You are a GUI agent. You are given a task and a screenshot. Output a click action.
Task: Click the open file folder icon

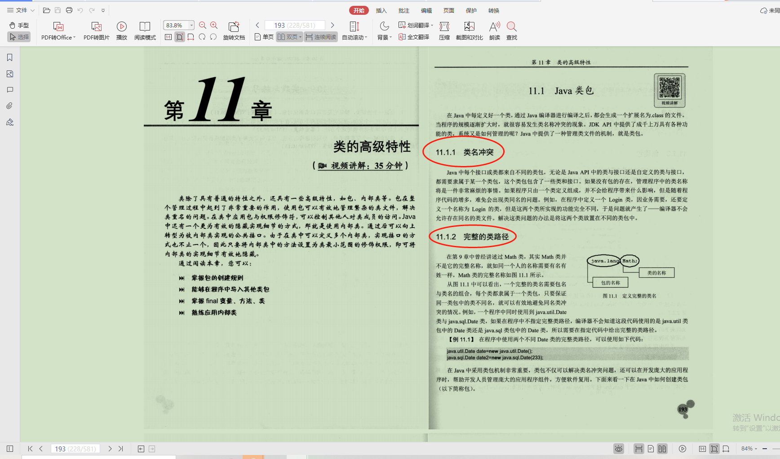(46, 10)
